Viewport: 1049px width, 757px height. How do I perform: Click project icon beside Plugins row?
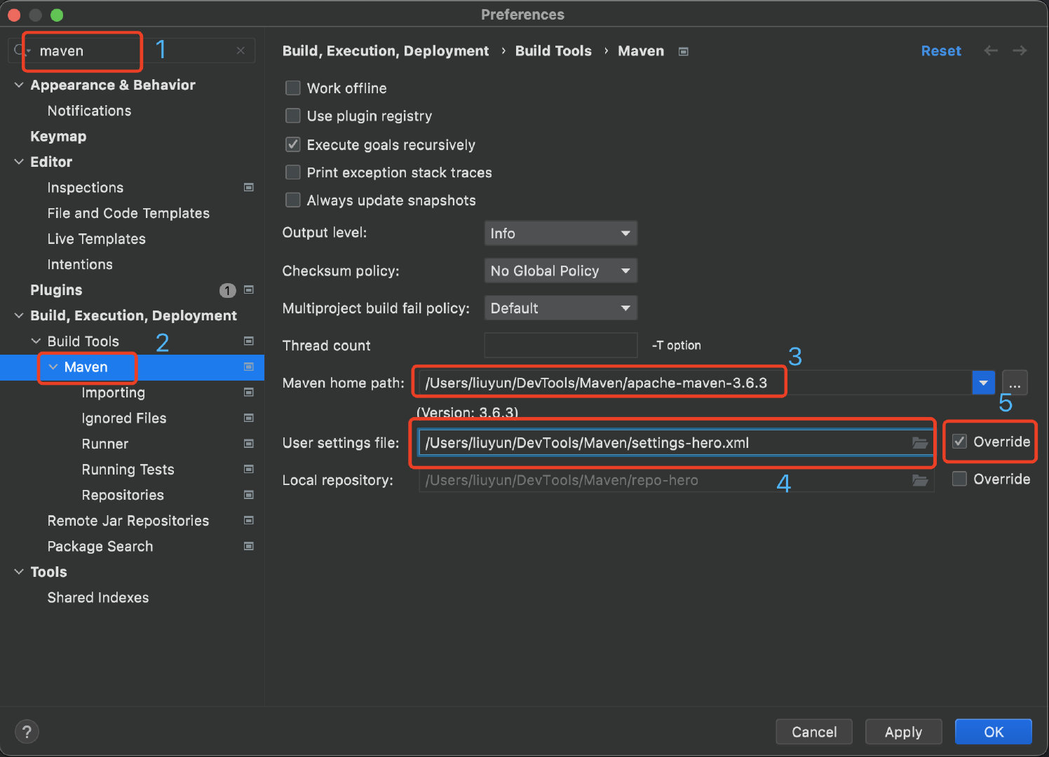tap(248, 289)
